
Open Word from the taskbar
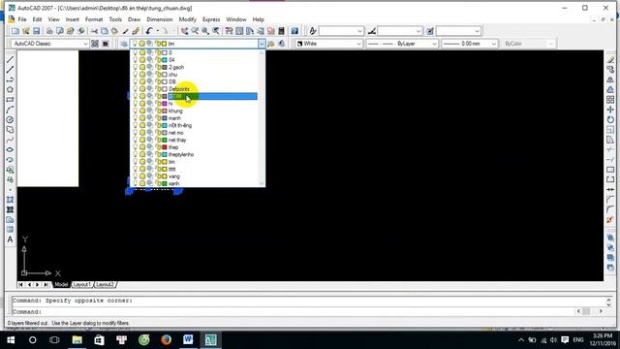(188, 340)
